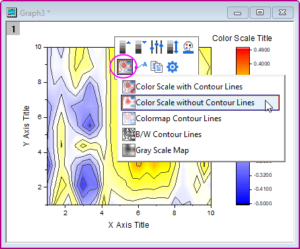Select the Color Scale Title text

(242, 38)
